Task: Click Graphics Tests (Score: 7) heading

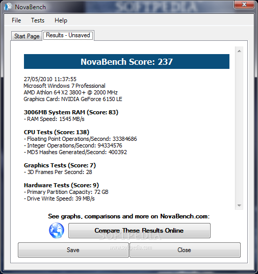Action: tap(60, 165)
